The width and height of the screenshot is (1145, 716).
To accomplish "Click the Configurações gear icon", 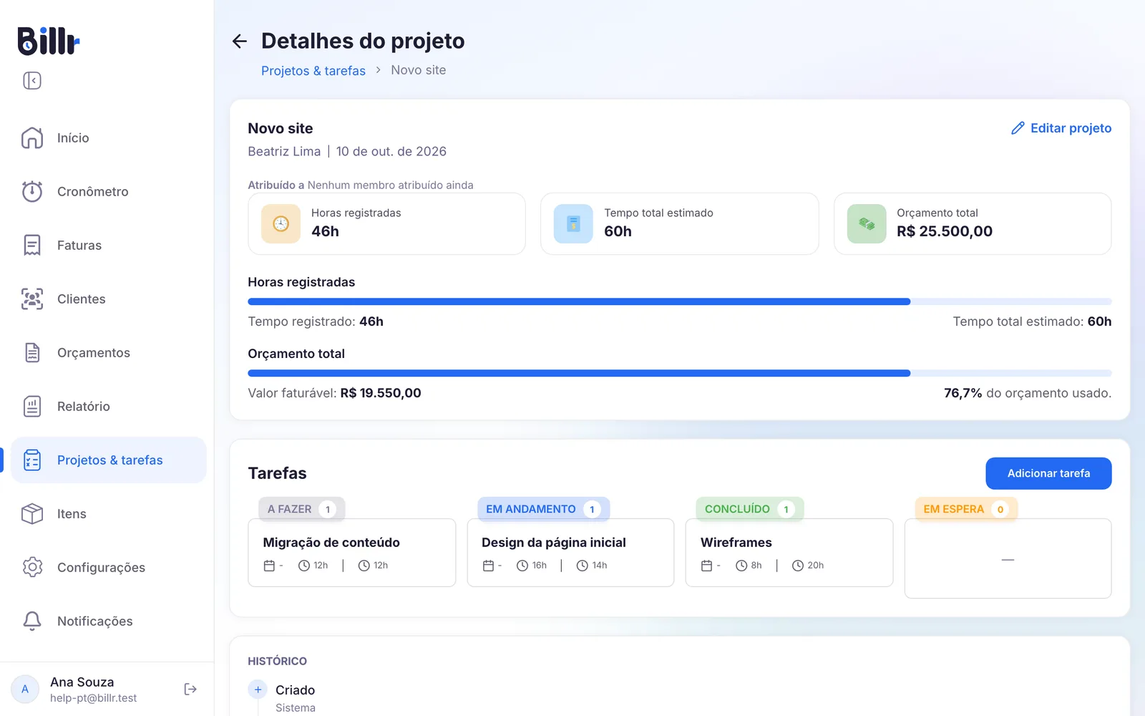I will pyautogui.click(x=32, y=567).
